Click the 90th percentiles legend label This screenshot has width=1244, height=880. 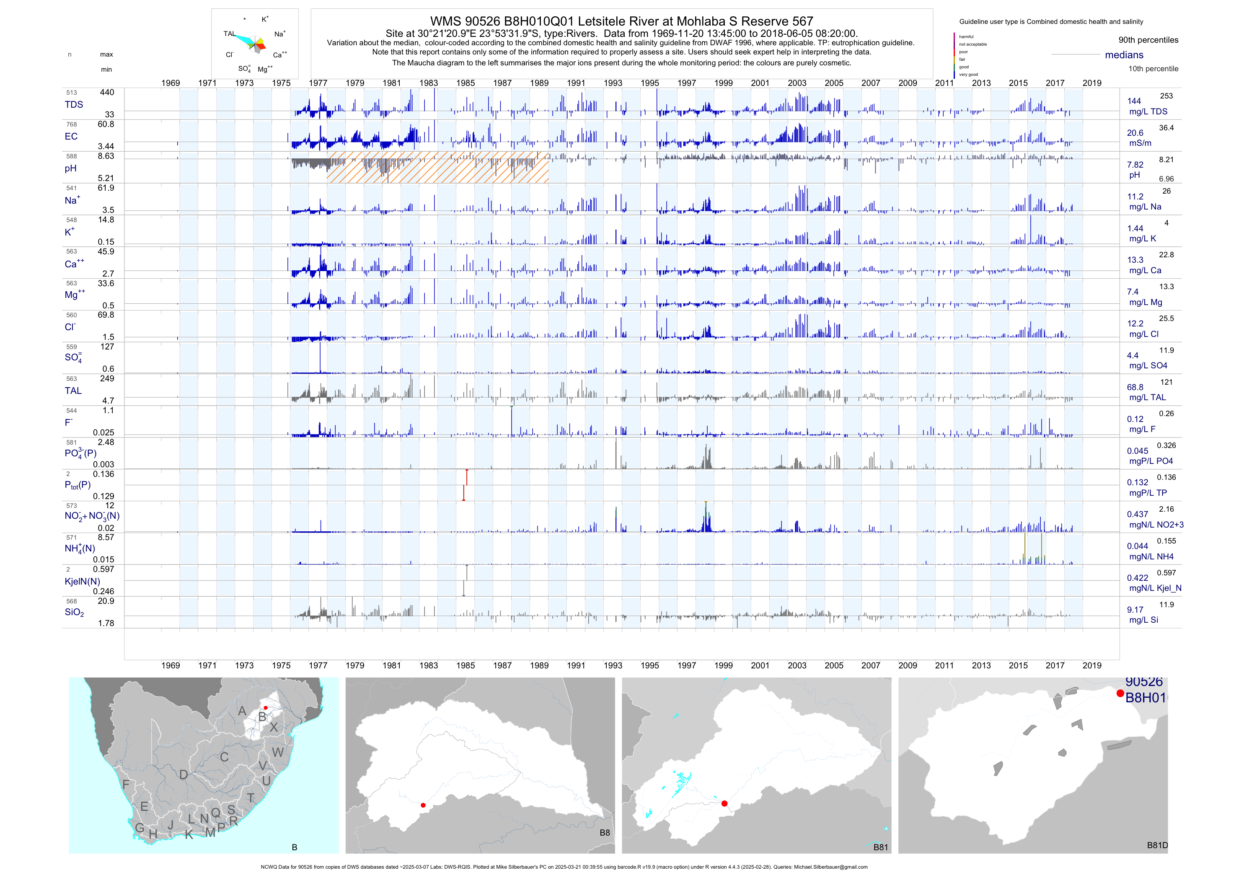point(1148,40)
